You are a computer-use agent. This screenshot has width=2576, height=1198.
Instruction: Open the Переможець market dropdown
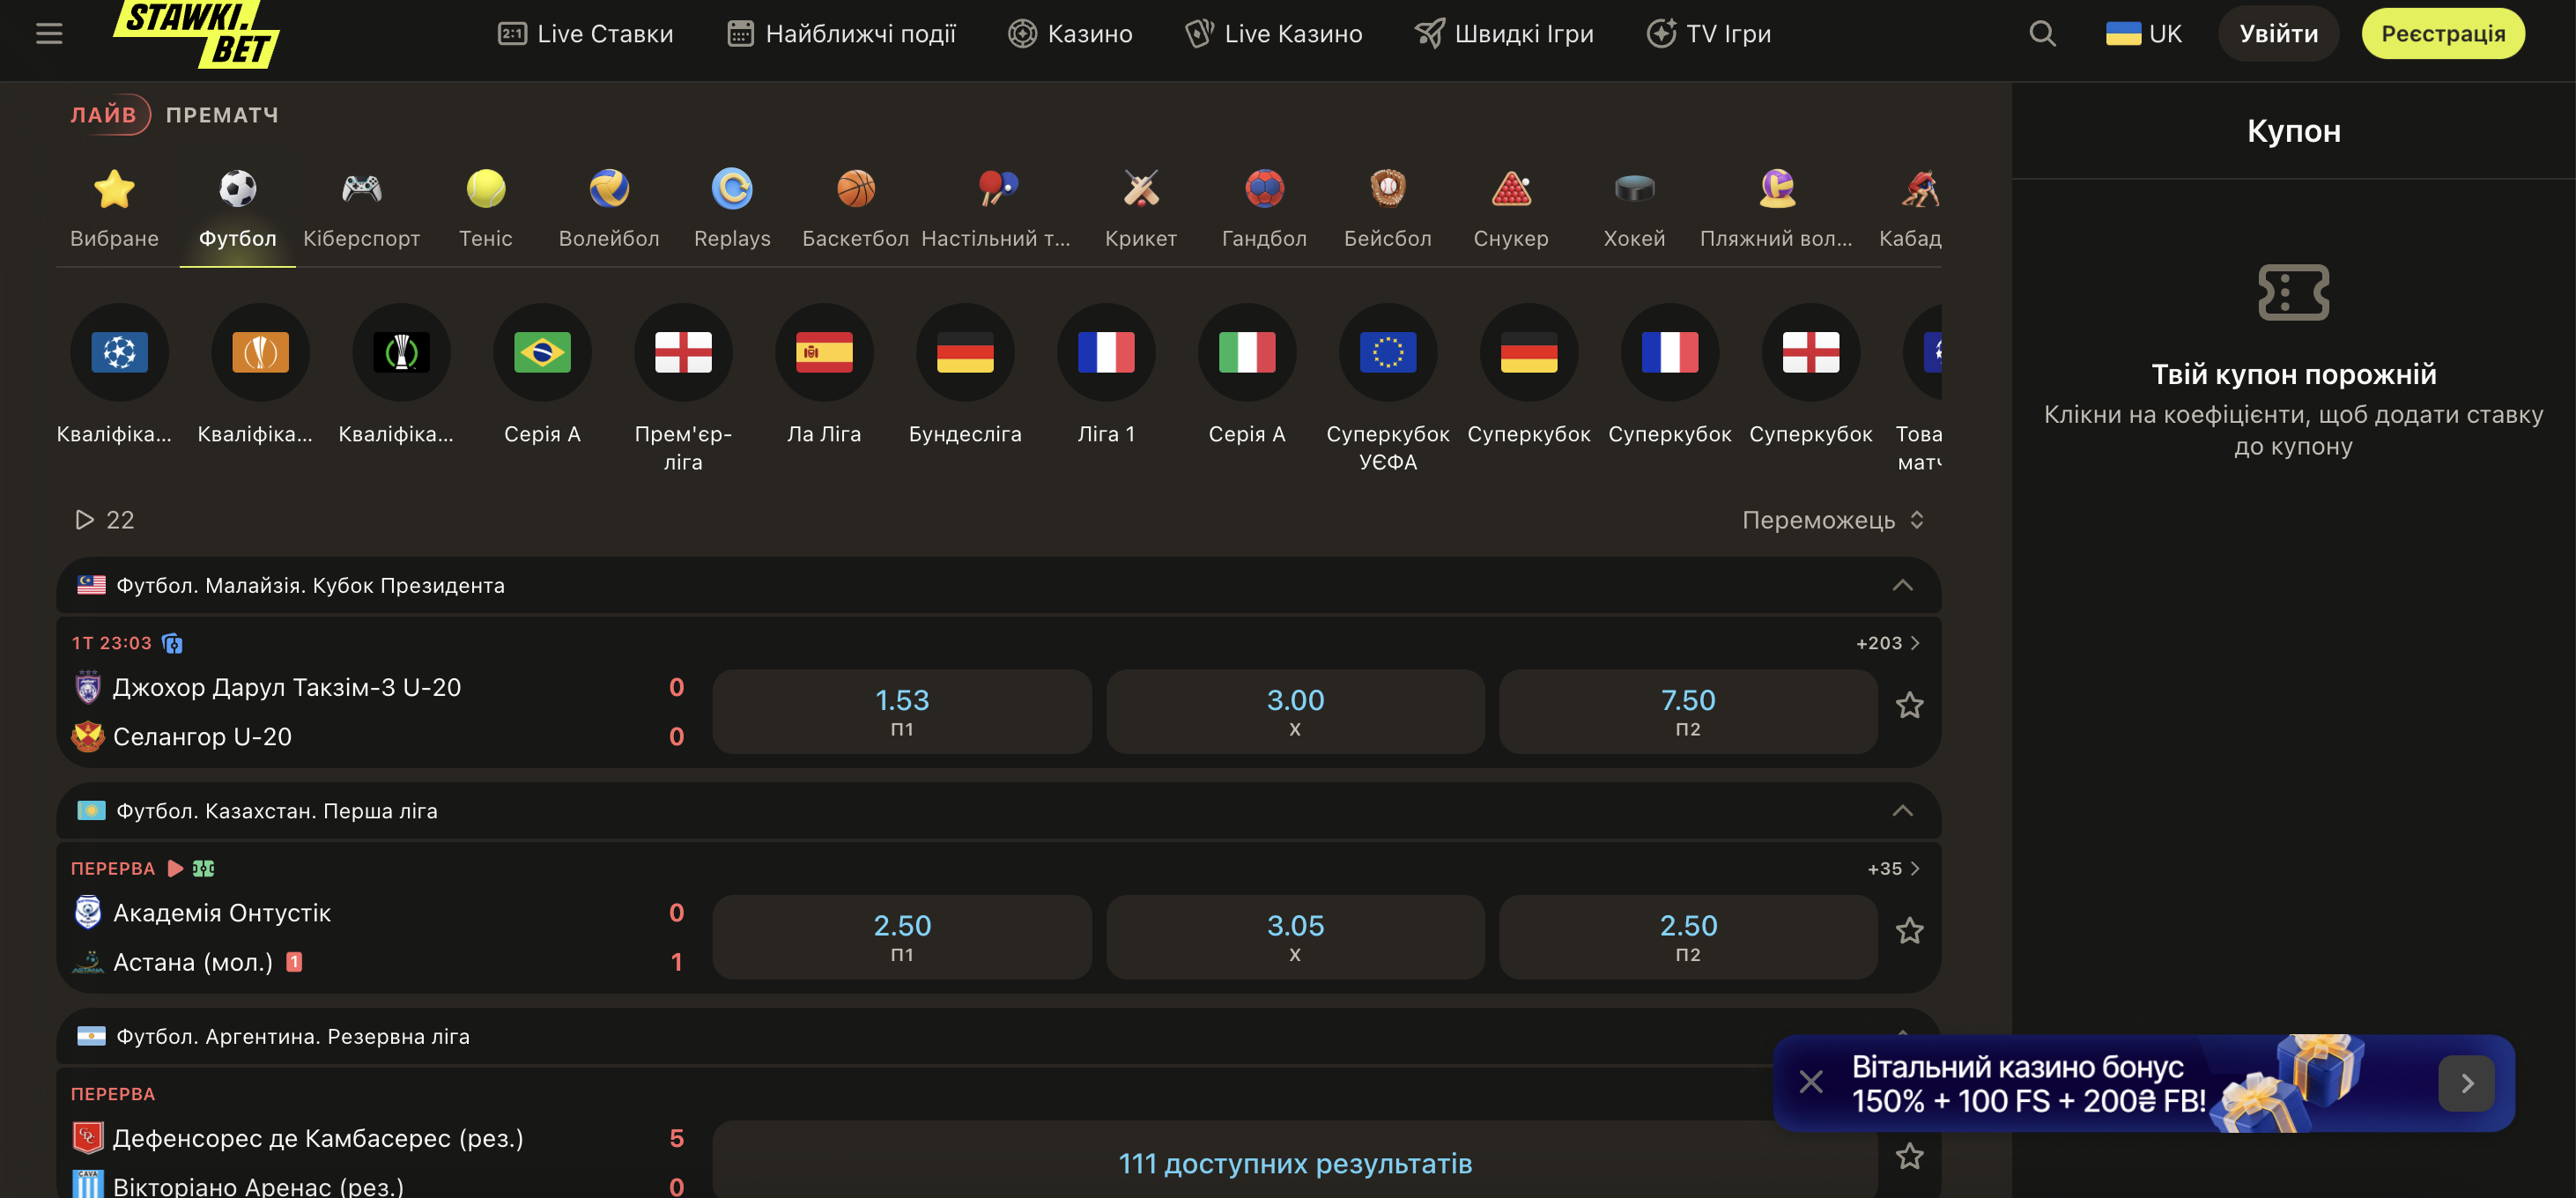click(x=1832, y=520)
